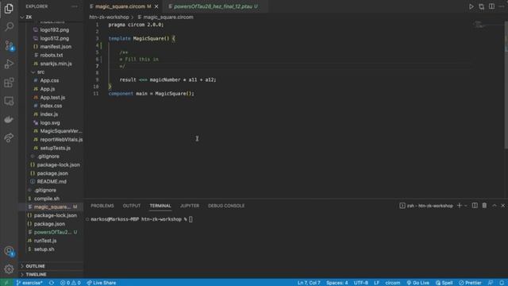Select the TERMINAL panel tab
The image size is (508, 286).
point(160,206)
